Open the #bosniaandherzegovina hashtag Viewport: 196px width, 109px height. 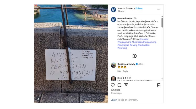[x=144, y=42]
